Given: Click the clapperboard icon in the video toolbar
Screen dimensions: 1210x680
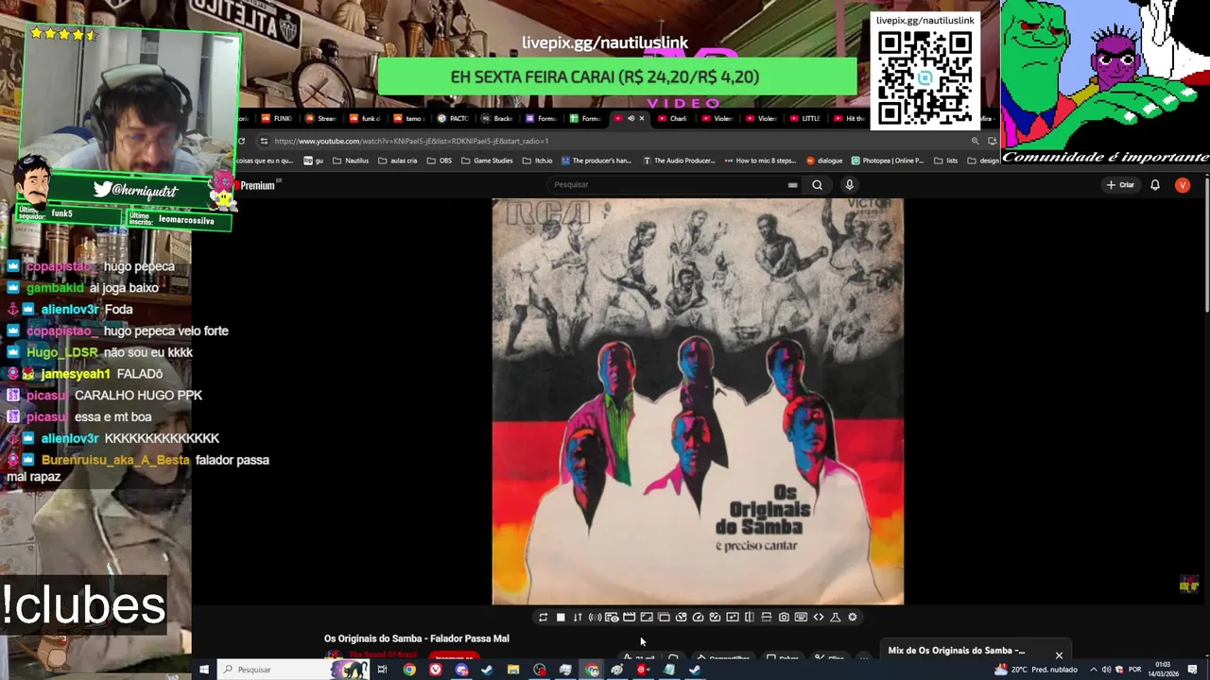Looking at the screenshot, I should point(629,617).
